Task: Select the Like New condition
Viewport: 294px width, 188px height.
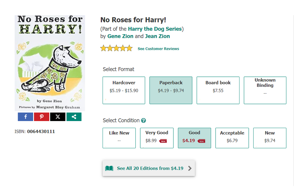Action: pos(119,138)
